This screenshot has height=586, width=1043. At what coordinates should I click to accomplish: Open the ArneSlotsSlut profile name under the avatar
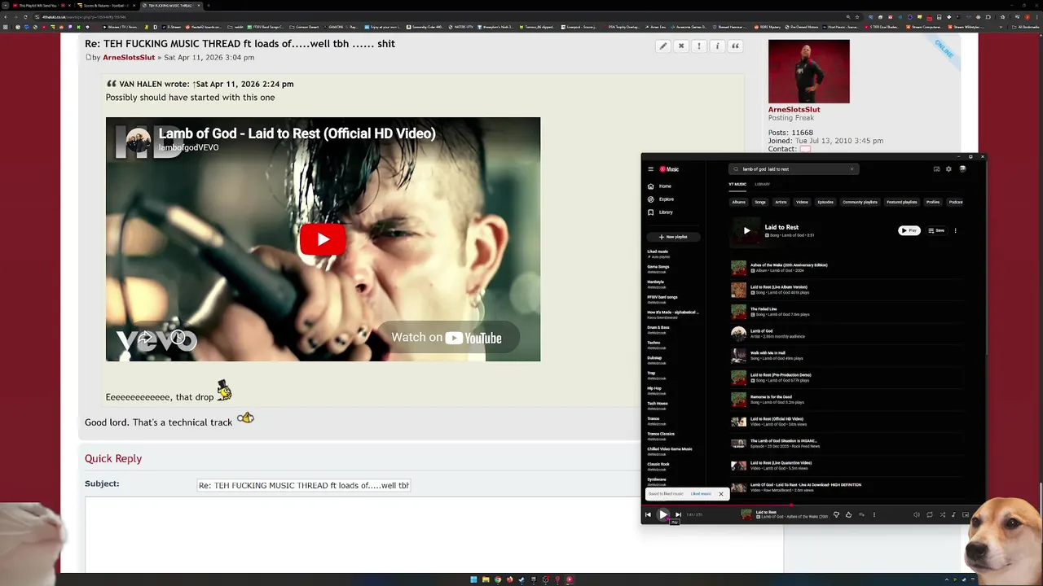[x=794, y=109]
